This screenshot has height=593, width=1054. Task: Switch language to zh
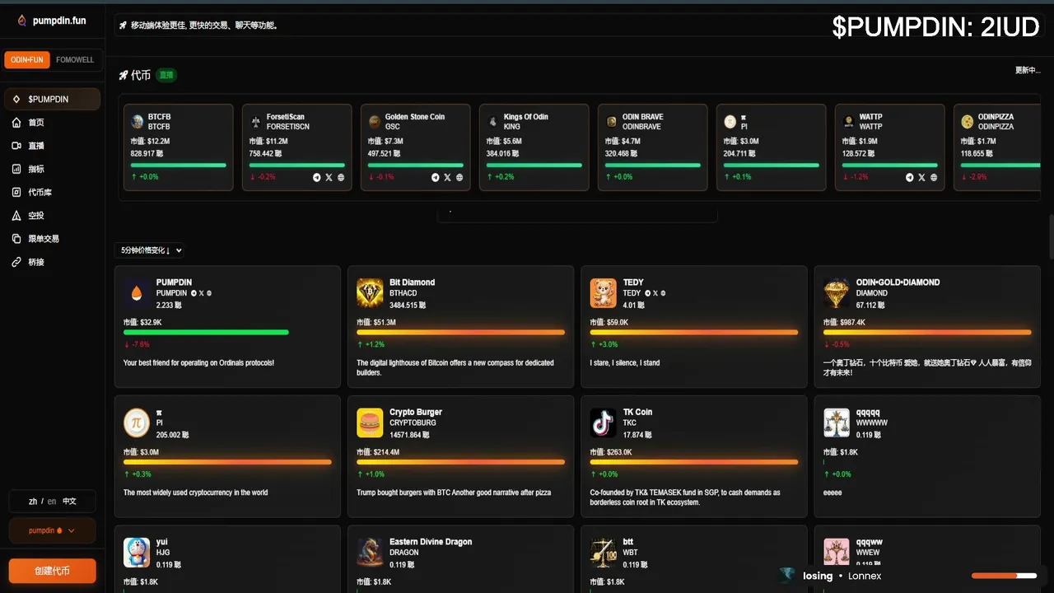click(33, 502)
